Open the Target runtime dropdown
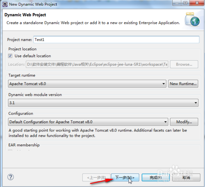205x187 pixels. click(x=87, y=84)
